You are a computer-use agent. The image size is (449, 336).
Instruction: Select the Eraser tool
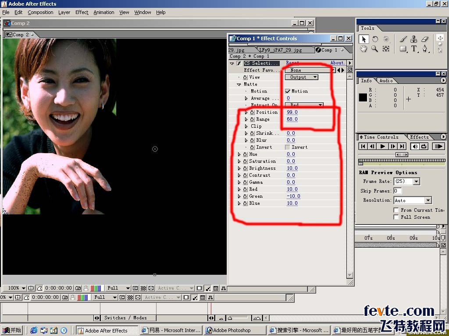424,39
